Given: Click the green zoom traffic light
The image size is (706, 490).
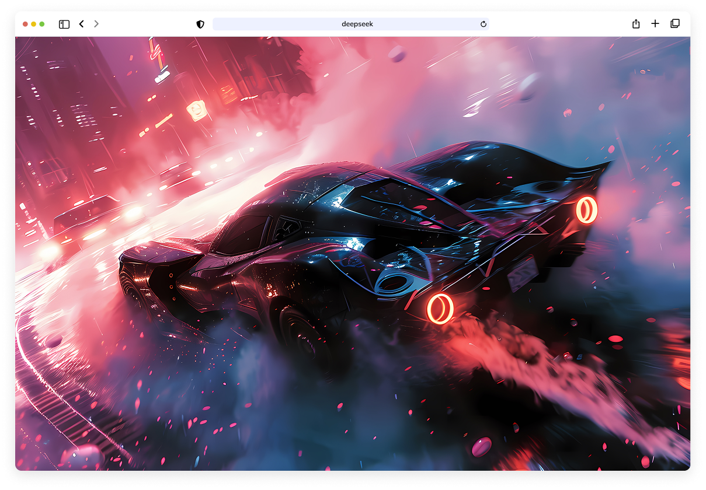Looking at the screenshot, I should click(41, 24).
